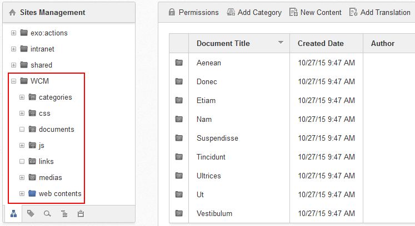Create New Content from the action bar
415x226 pixels.
pyautogui.click(x=315, y=12)
